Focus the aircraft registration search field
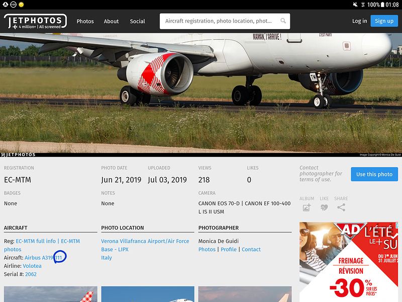 click(x=225, y=21)
